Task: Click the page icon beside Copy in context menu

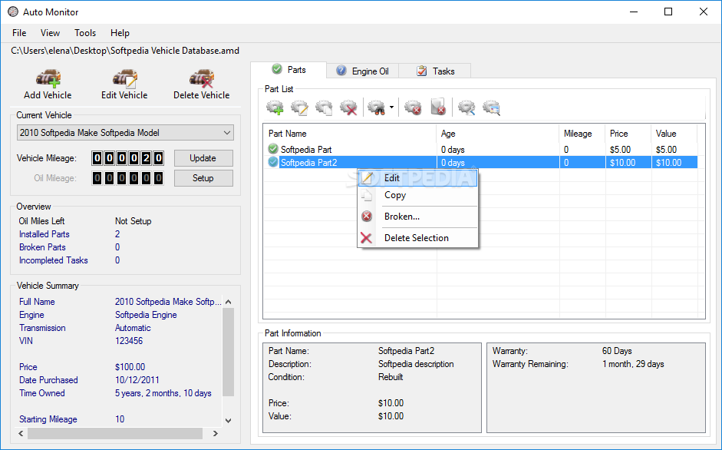Action: [x=367, y=195]
